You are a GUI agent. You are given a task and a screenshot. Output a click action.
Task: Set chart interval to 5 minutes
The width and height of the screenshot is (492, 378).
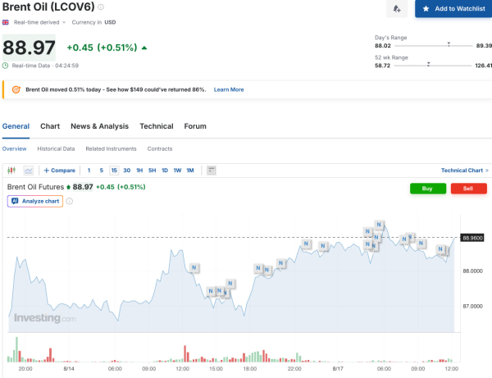pyautogui.click(x=102, y=171)
